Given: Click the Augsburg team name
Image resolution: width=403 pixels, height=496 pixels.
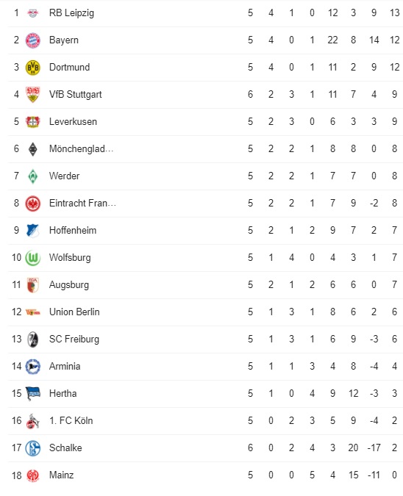Looking at the screenshot, I should tap(69, 285).
